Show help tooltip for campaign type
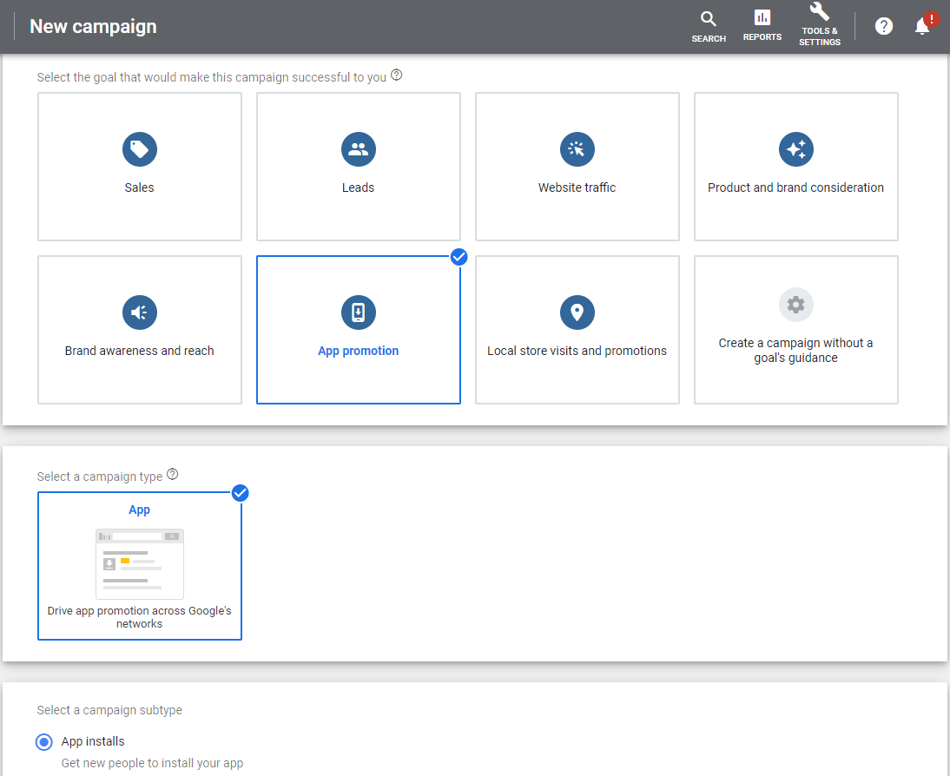950x776 pixels. click(x=173, y=475)
